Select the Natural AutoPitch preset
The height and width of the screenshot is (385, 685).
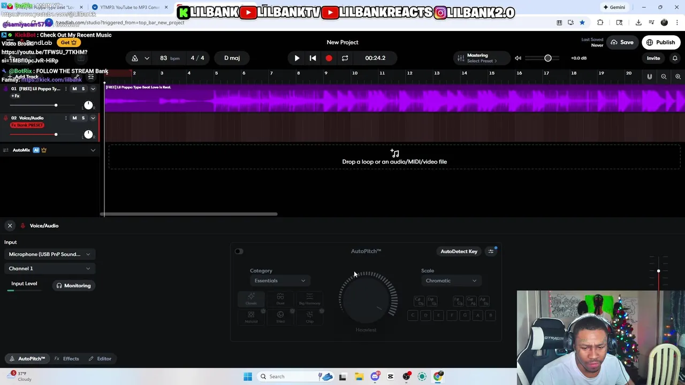[251, 317]
